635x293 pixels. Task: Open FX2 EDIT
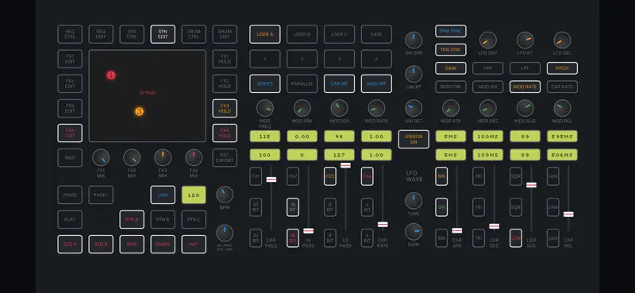click(x=70, y=83)
